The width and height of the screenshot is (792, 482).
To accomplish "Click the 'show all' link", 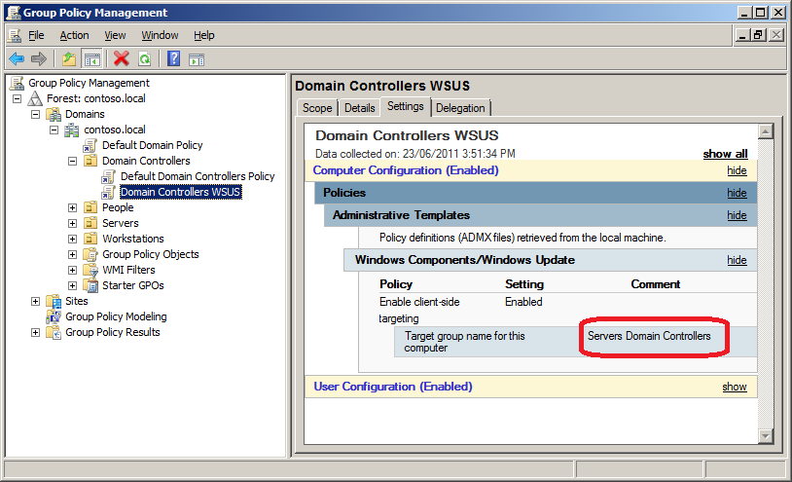I will coord(725,154).
